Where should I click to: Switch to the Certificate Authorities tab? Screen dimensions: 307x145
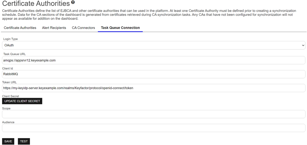click(x=20, y=28)
